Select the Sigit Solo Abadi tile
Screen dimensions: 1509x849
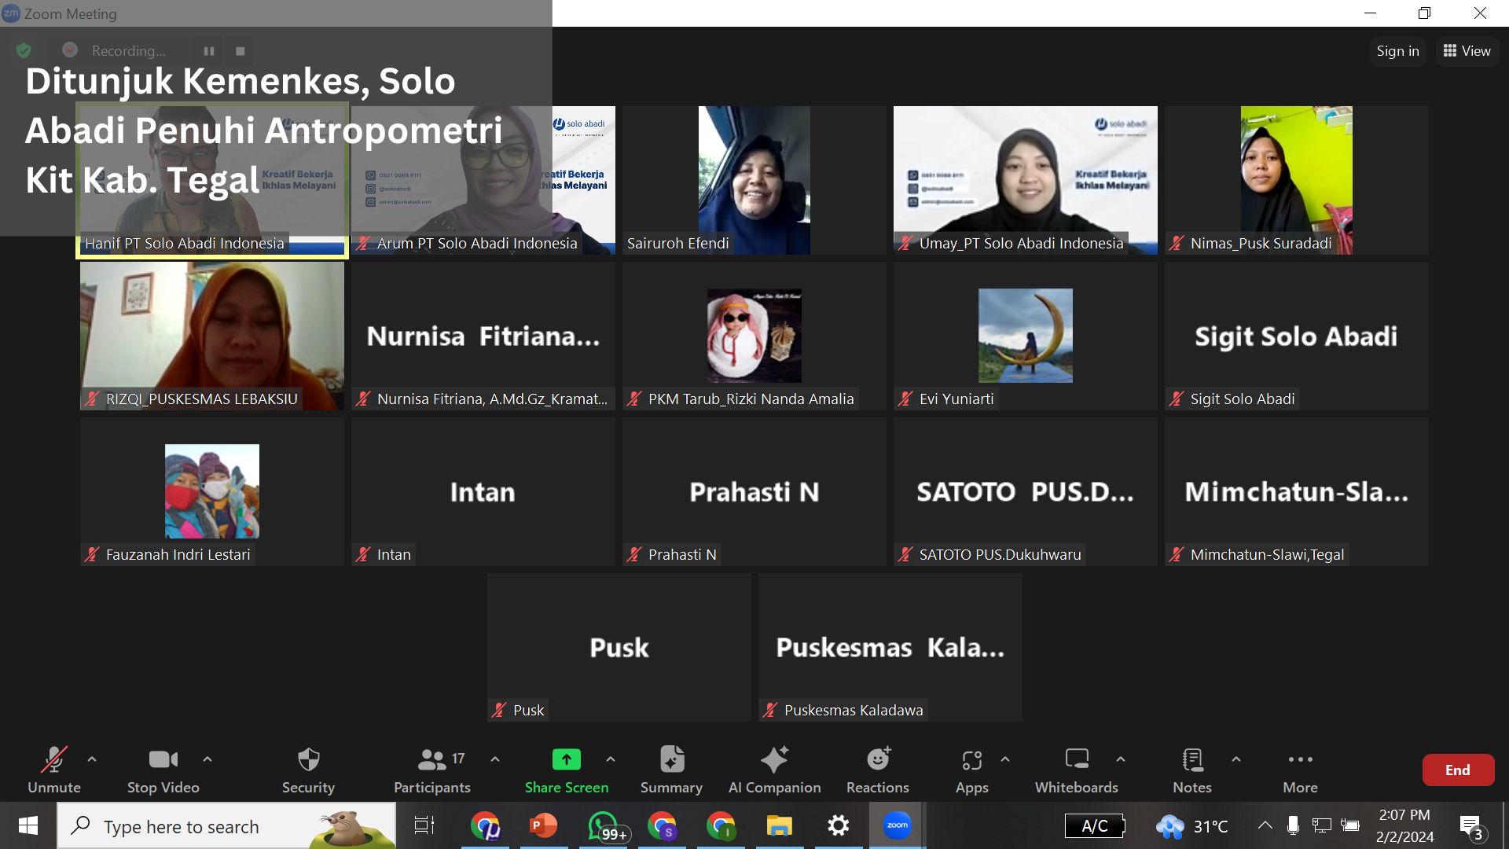coord(1297,336)
